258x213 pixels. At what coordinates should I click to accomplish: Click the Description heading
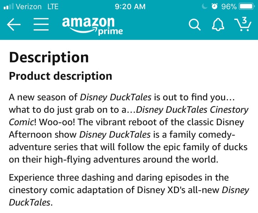pyautogui.click(x=49, y=57)
